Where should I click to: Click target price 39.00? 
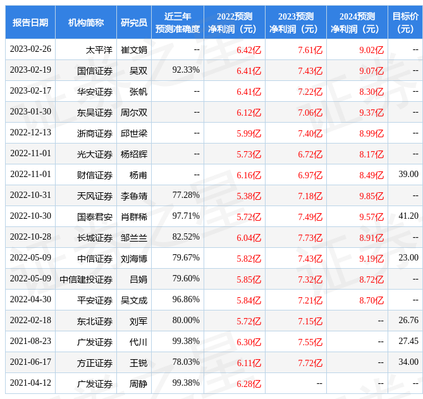(x=408, y=174)
